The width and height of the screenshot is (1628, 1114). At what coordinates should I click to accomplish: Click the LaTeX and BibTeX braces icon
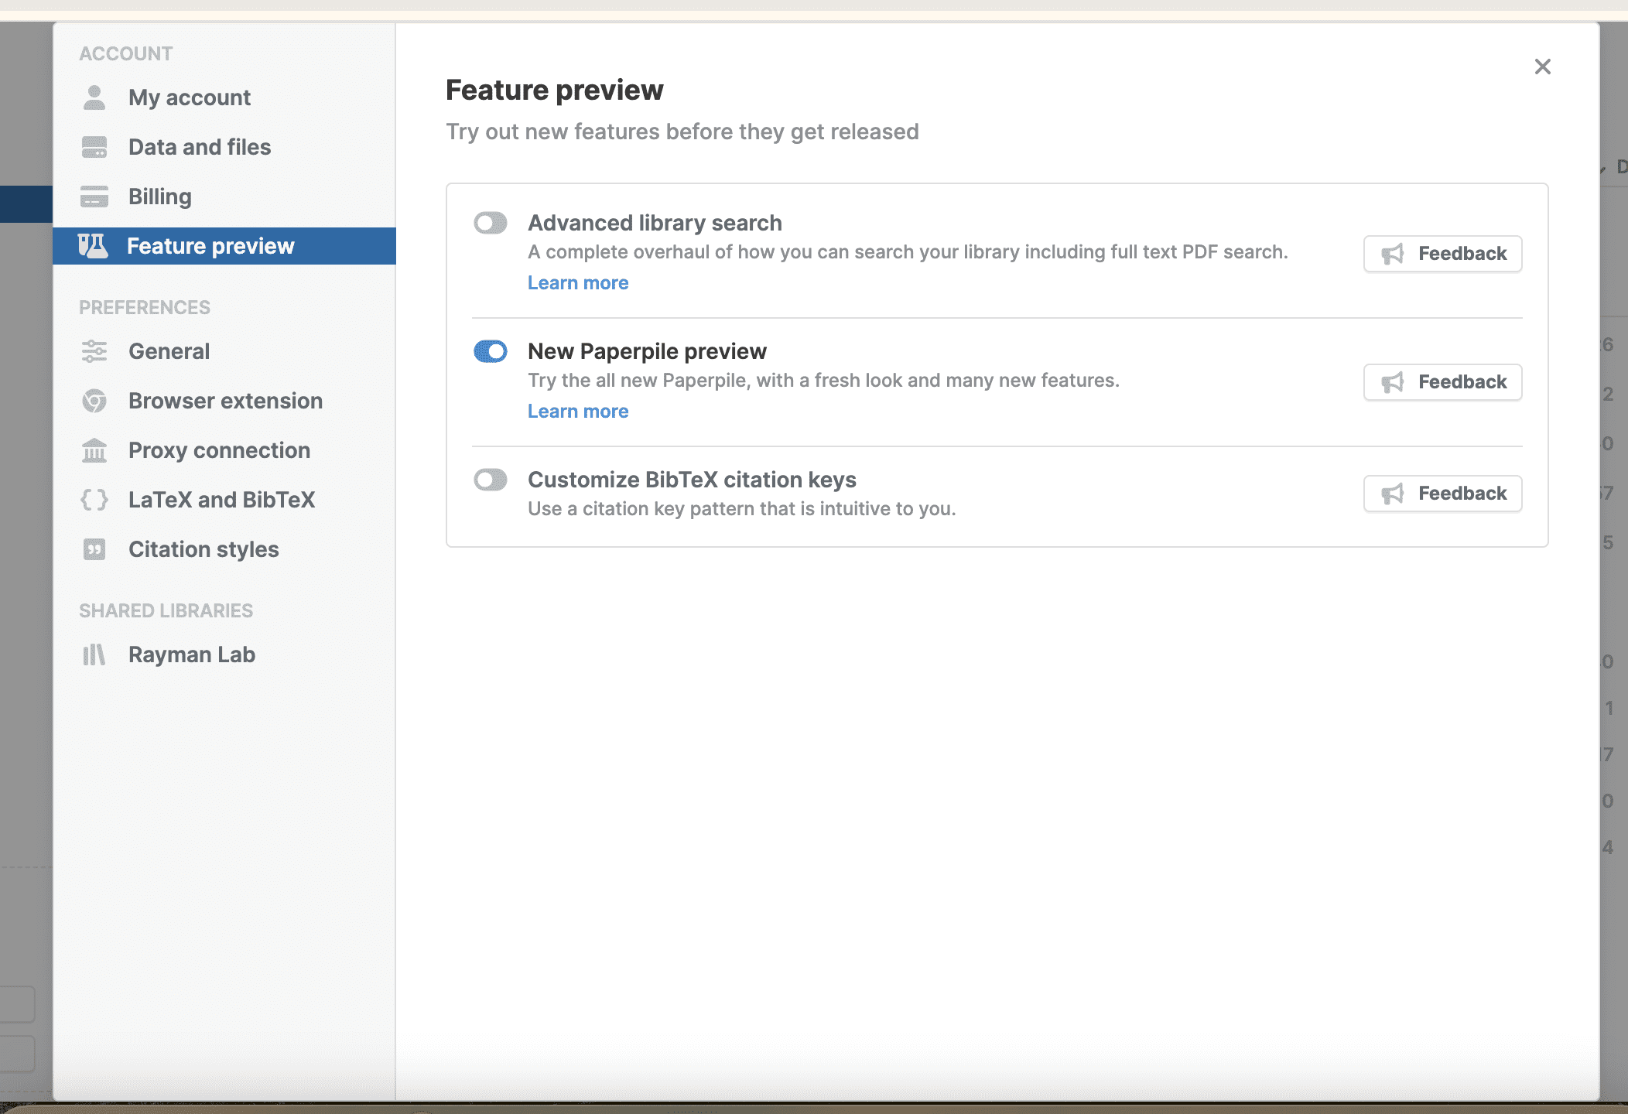tap(94, 500)
